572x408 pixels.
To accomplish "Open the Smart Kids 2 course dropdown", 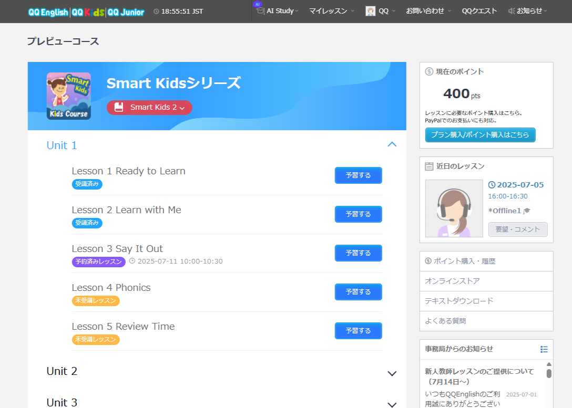I will [149, 108].
